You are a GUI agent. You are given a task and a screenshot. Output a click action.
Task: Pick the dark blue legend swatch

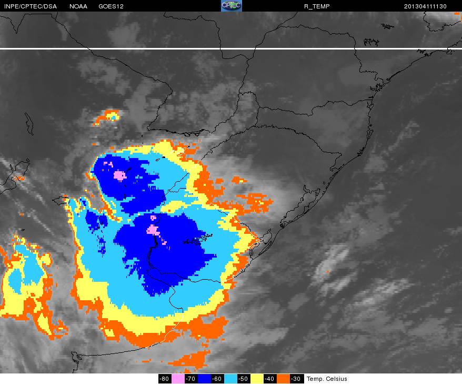point(204,379)
